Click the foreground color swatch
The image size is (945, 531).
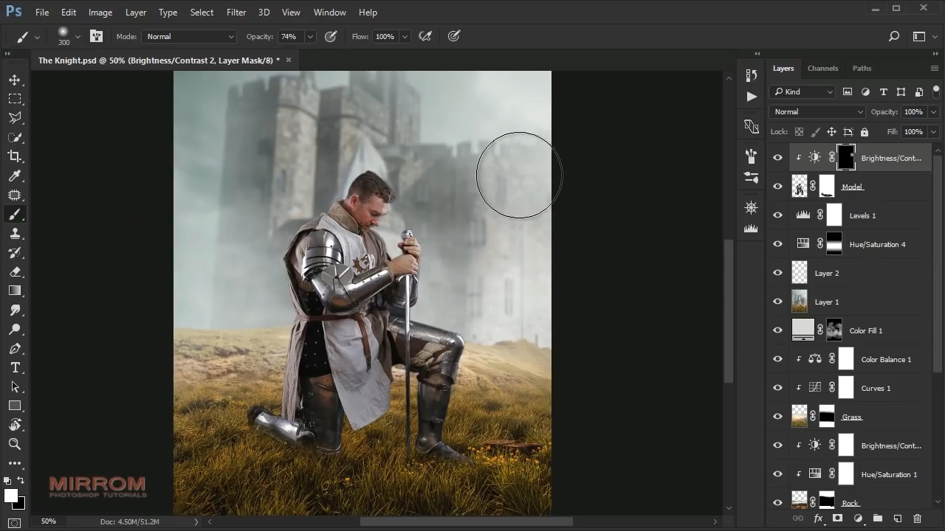[x=10, y=496]
